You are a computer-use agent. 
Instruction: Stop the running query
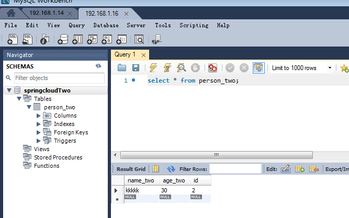click(195, 67)
